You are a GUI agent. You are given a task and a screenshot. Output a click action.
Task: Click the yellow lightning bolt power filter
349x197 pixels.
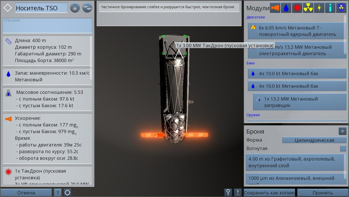tap(319, 8)
